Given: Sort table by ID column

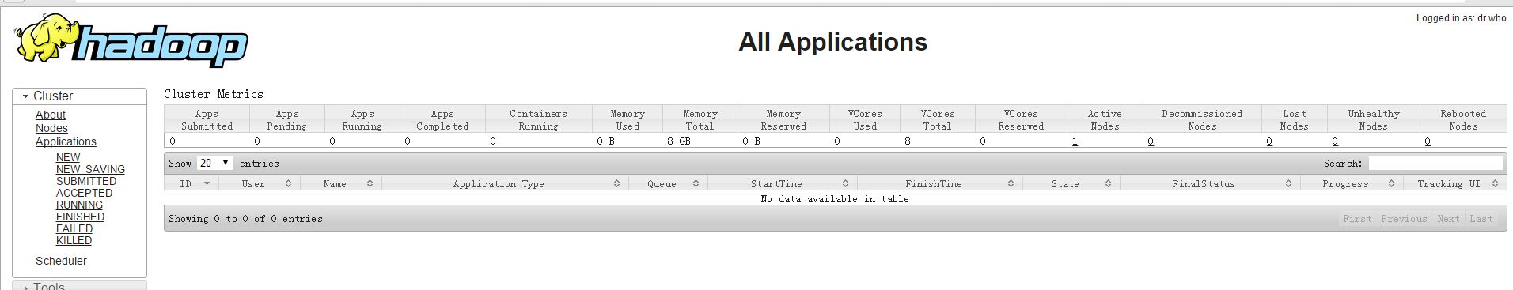Looking at the screenshot, I should [x=191, y=183].
